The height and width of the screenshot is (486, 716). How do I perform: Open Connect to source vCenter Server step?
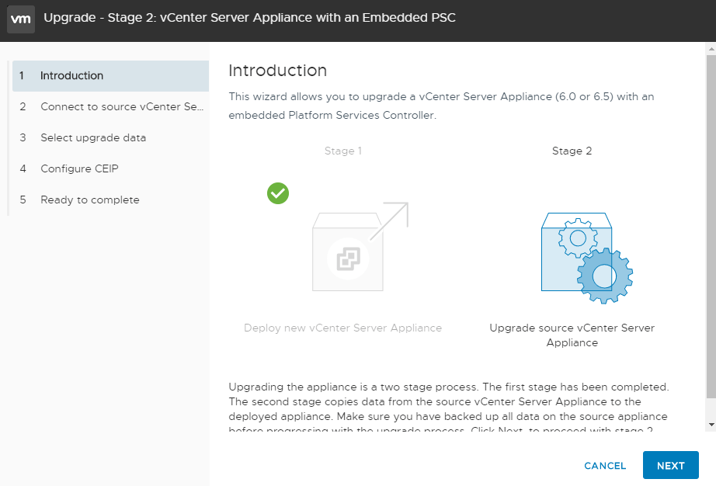pos(110,107)
